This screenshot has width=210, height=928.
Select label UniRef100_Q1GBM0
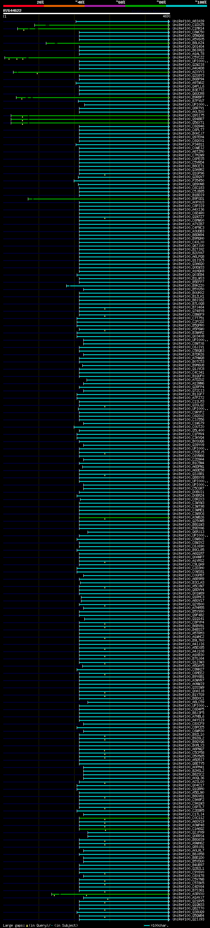pyautogui.click(x=188, y=789)
